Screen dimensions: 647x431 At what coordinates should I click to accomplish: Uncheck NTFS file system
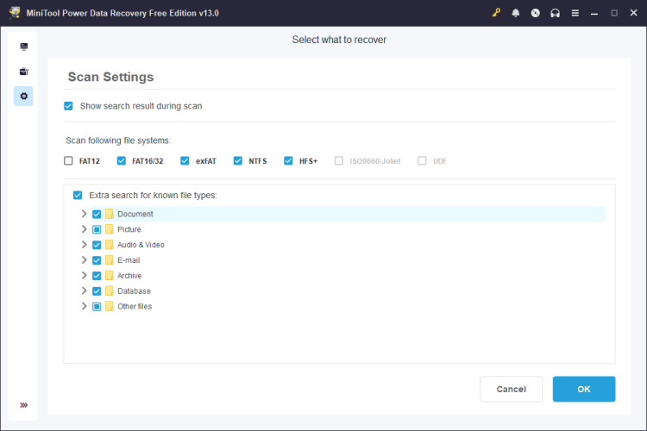coord(238,161)
